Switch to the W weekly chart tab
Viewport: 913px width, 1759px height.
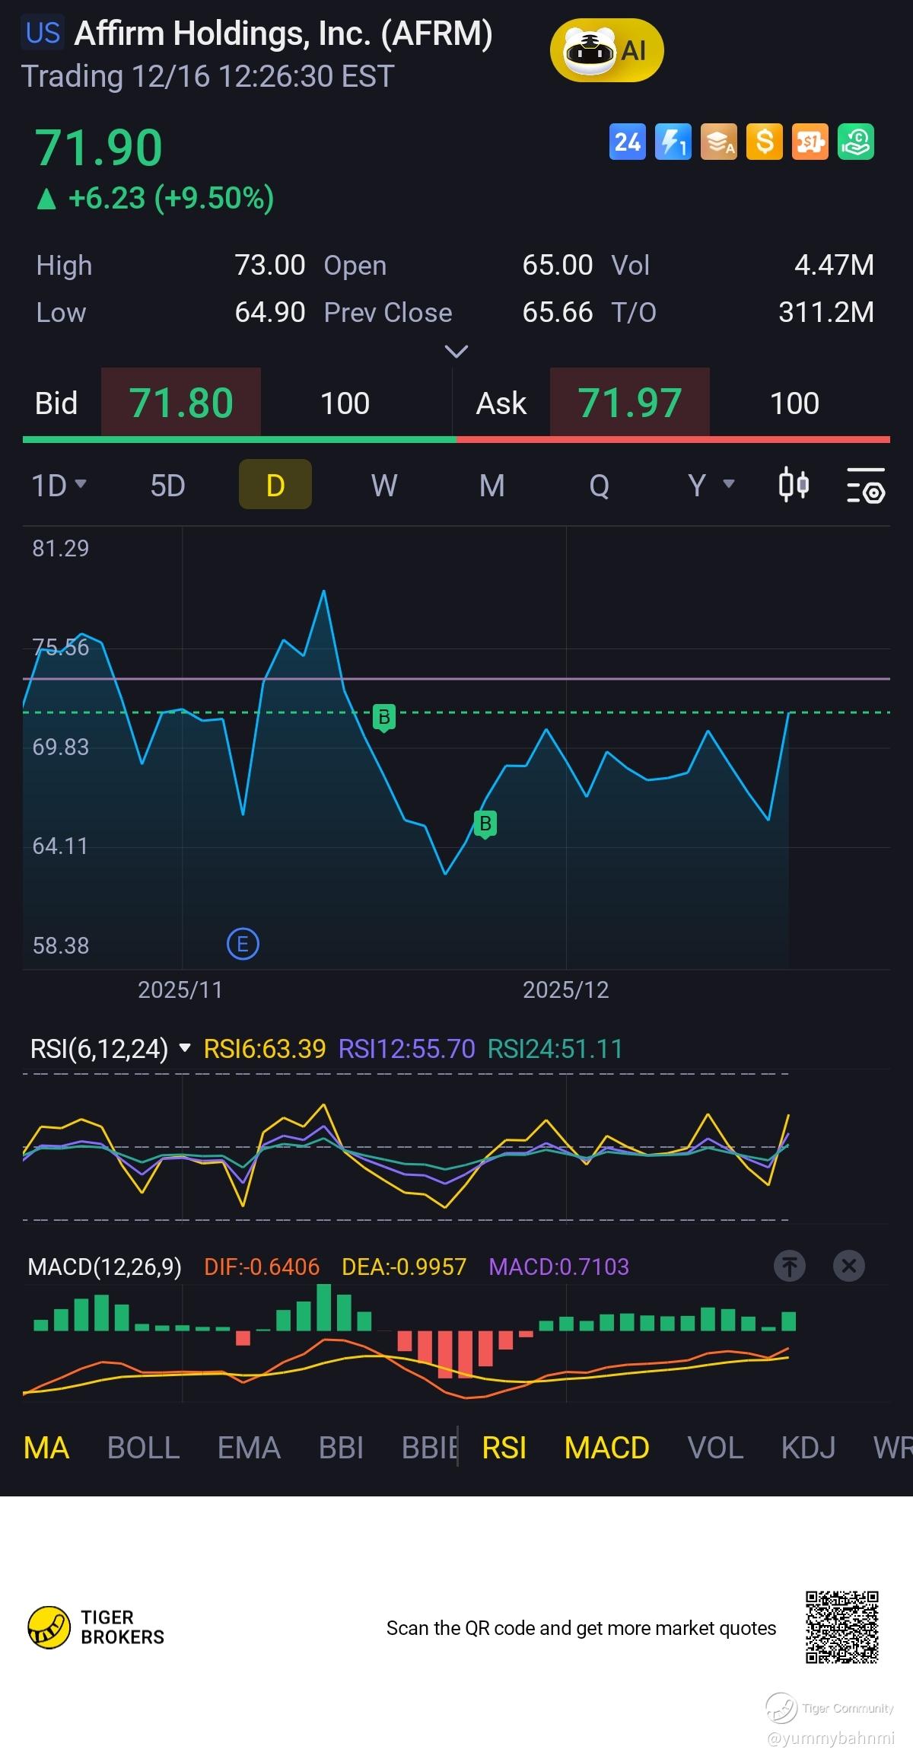[383, 485]
